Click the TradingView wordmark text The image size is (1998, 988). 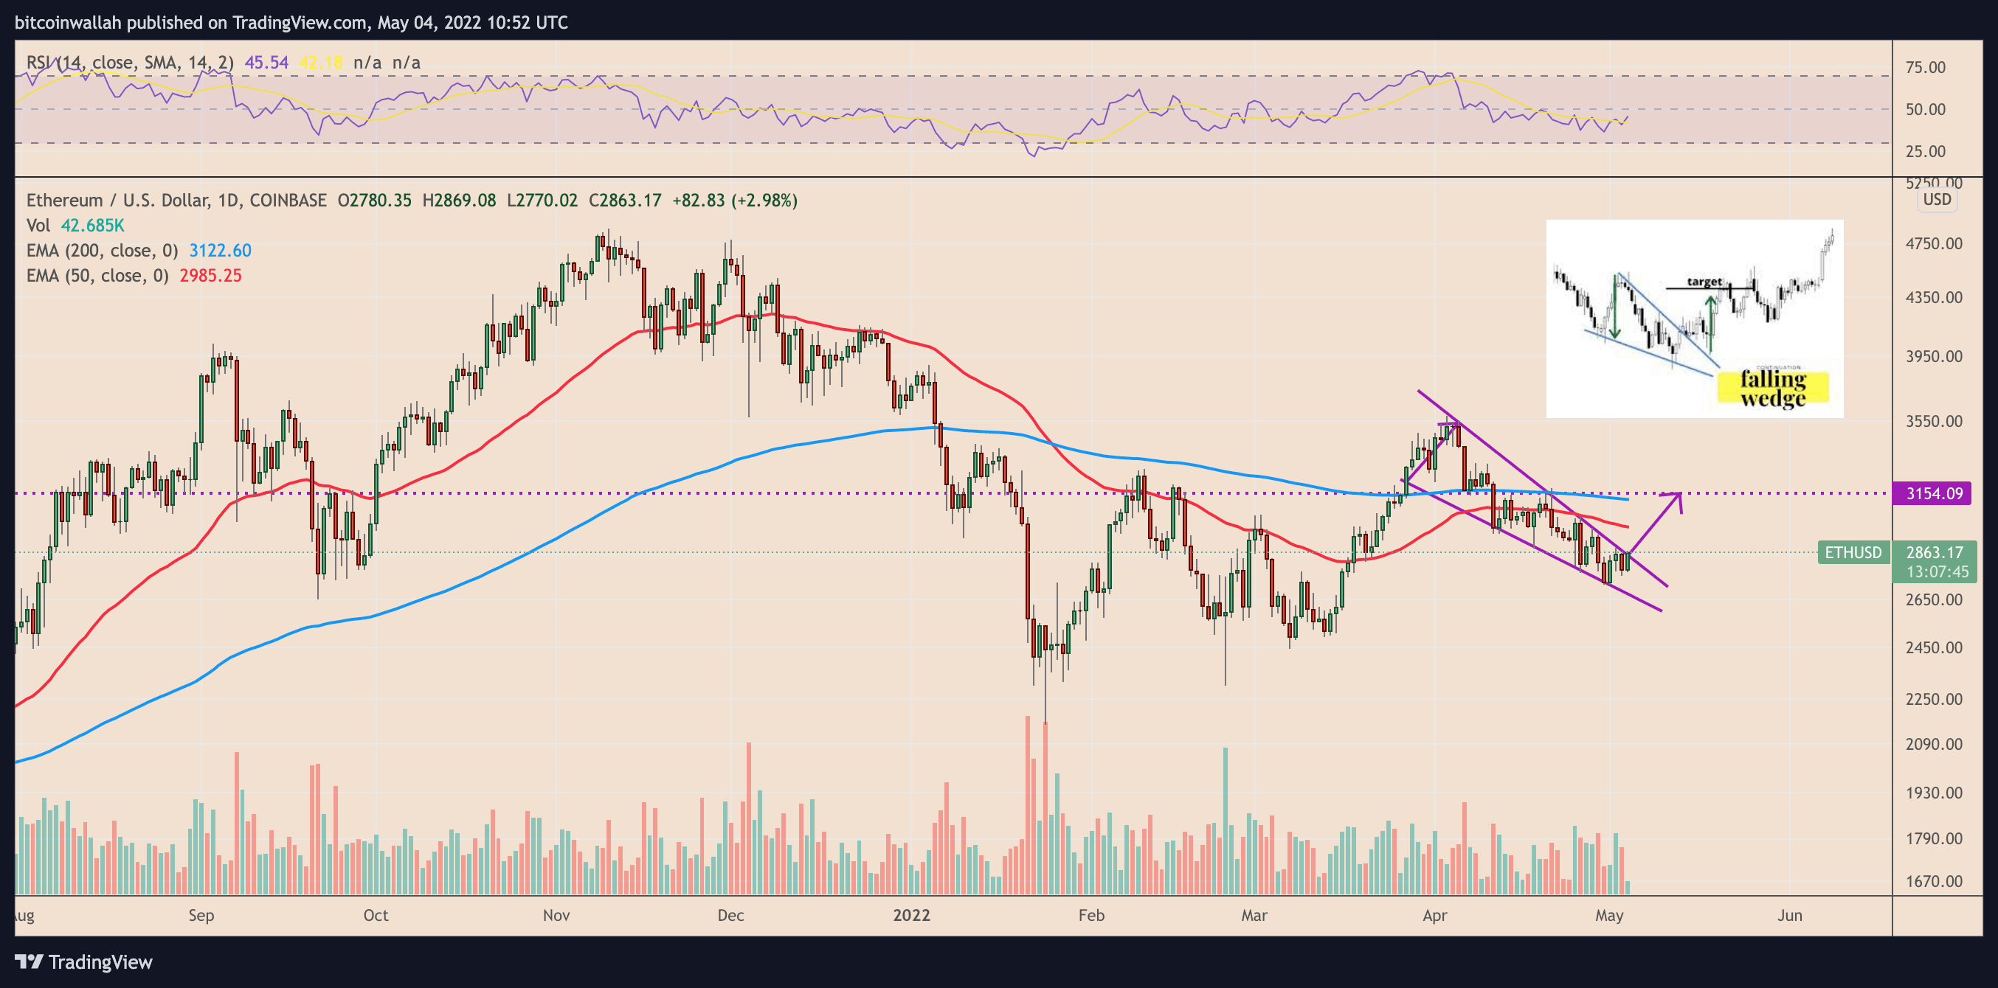(100, 962)
